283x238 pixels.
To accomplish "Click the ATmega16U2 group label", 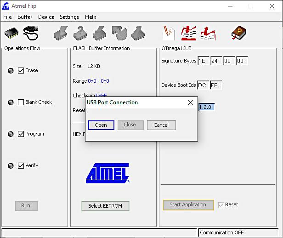I will pos(176,48).
